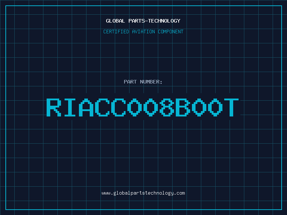Click the letter A in the part number
Screen dimensions: 287x215
coord(86,107)
